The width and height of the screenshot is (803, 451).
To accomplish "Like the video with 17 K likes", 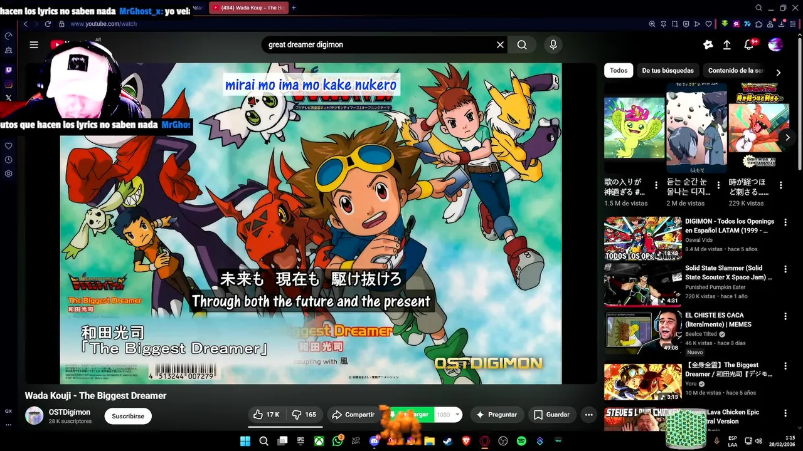I will 267,415.
